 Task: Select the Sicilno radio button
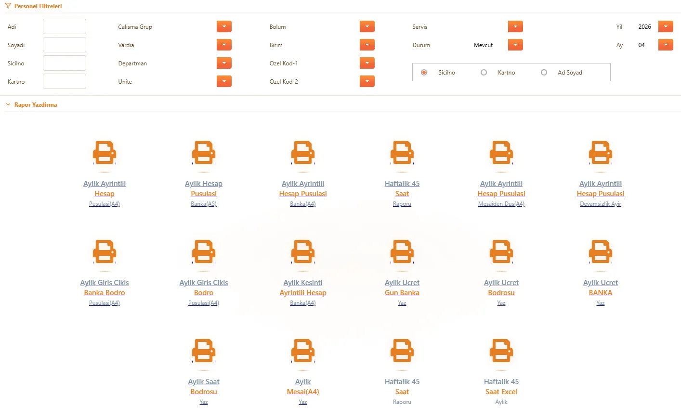(424, 73)
